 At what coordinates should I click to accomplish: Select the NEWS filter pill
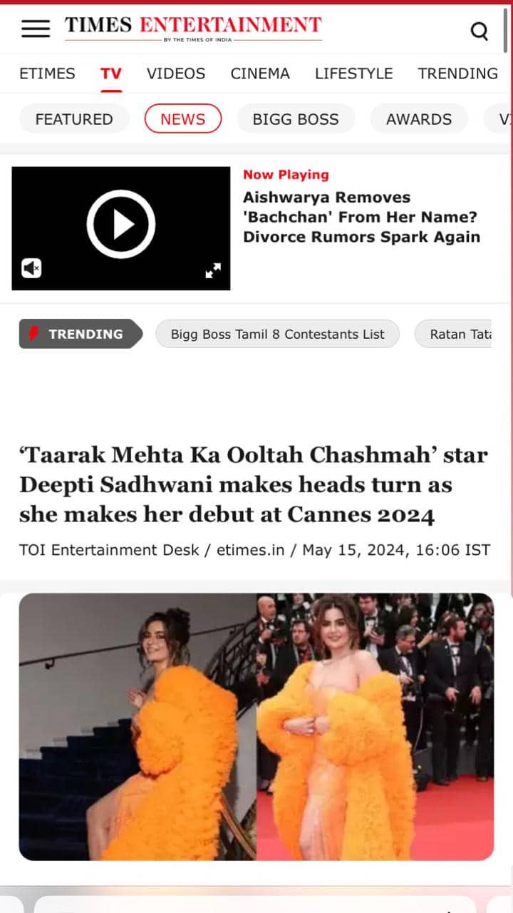pos(182,119)
